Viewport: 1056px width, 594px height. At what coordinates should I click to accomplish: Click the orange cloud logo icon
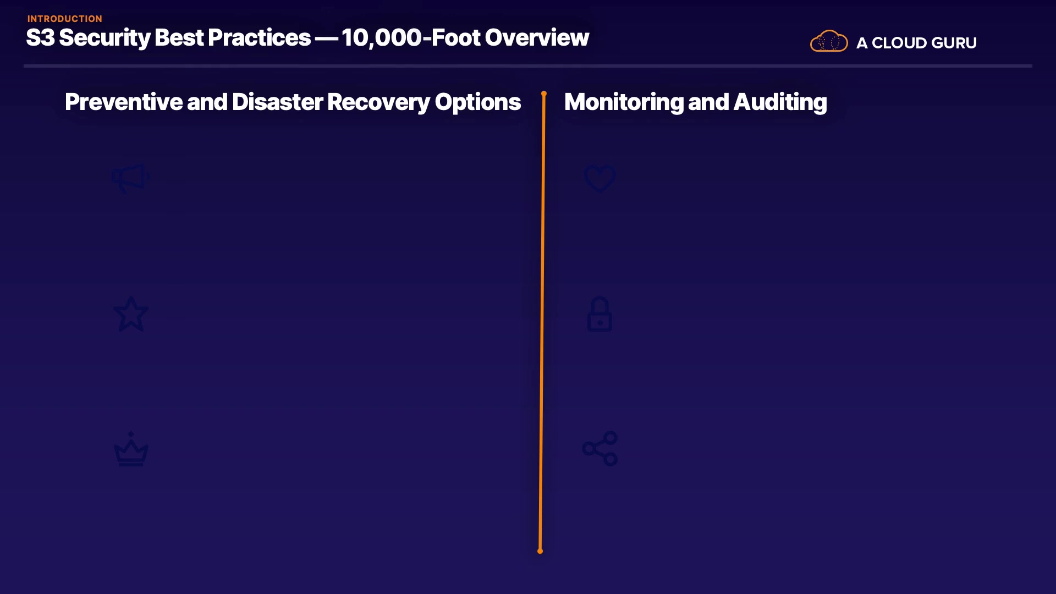tap(829, 41)
